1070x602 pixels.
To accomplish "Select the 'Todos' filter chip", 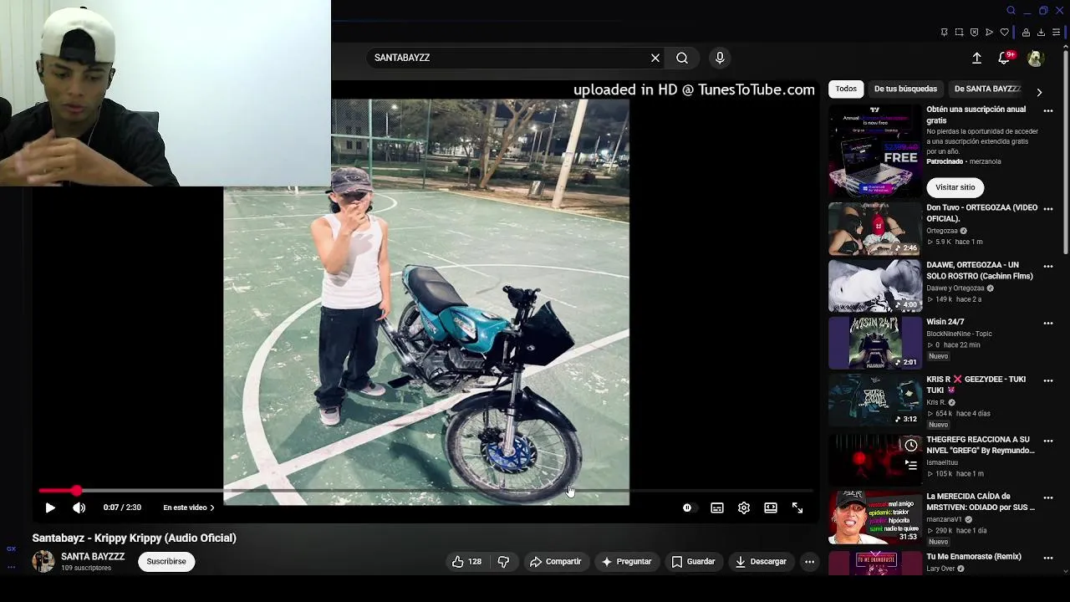I will pos(846,89).
